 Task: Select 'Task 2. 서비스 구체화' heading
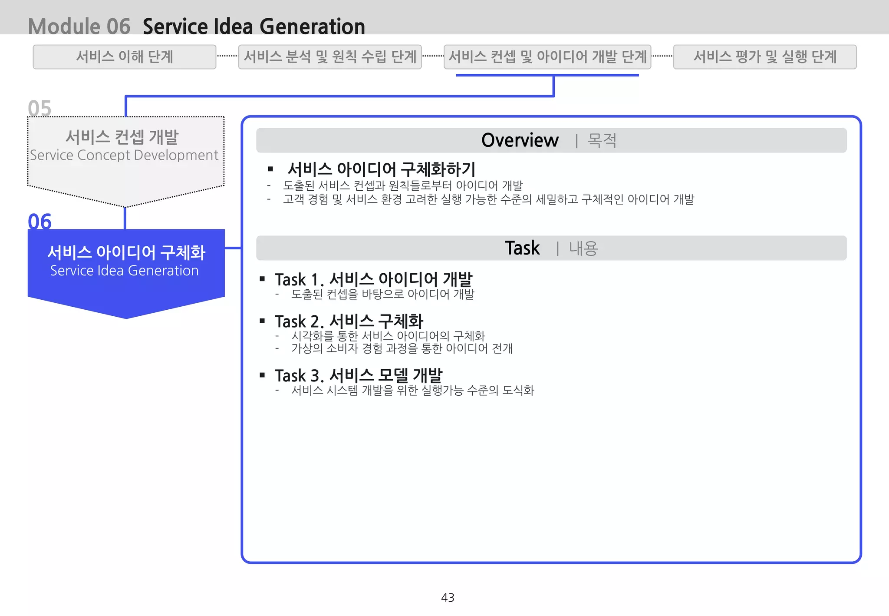point(349,321)
